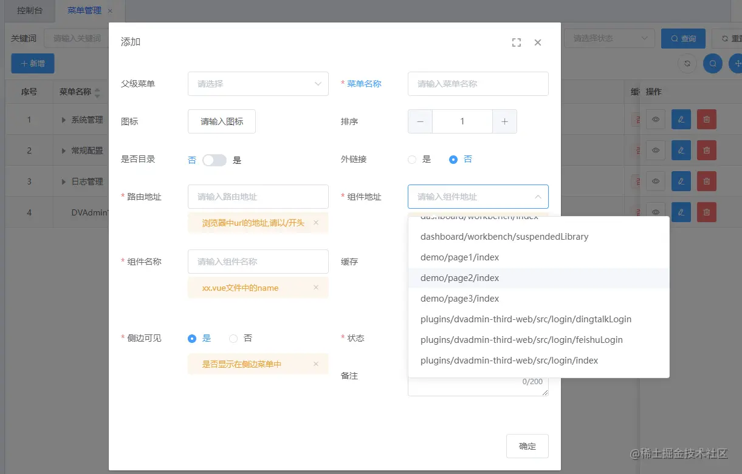Screen dimensions: 742x474
Task: Select 是 for 侧边可见
Action: [x=199, y=338]
